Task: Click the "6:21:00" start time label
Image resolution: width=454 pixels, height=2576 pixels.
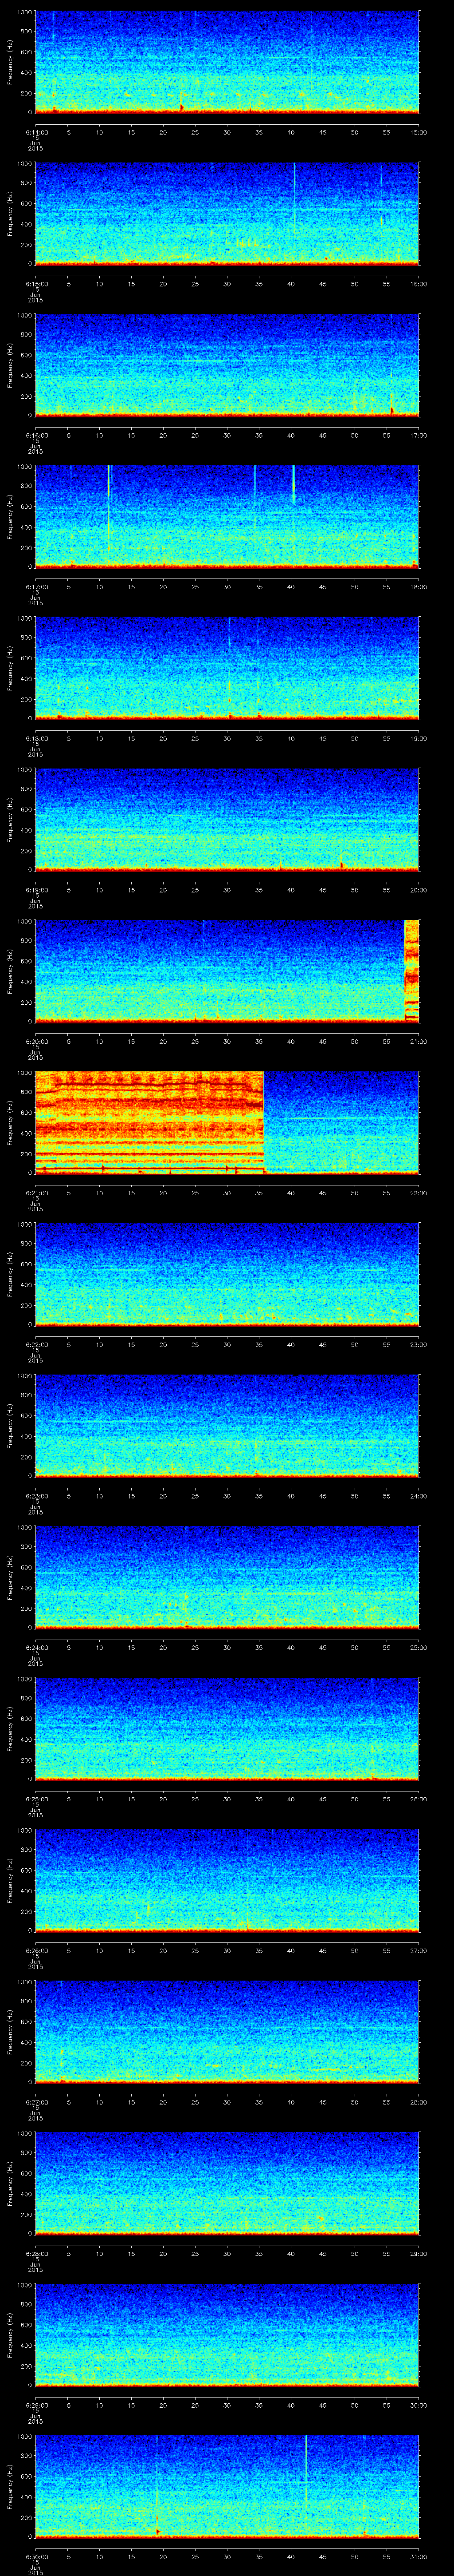Action: coord(36,1192)
